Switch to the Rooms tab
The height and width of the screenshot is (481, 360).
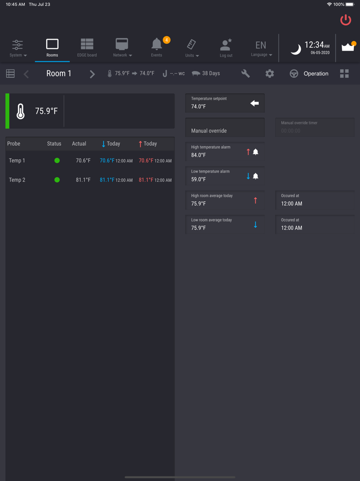coord(52,48)
